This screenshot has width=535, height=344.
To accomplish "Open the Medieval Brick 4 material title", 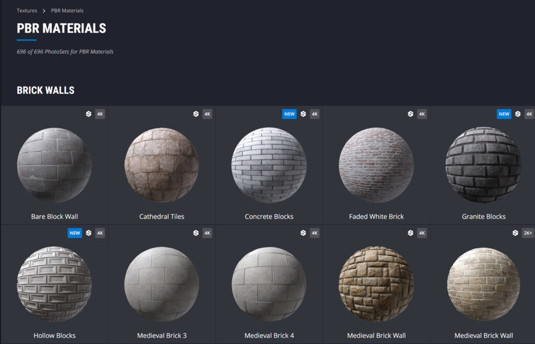I will pos(269,336).
